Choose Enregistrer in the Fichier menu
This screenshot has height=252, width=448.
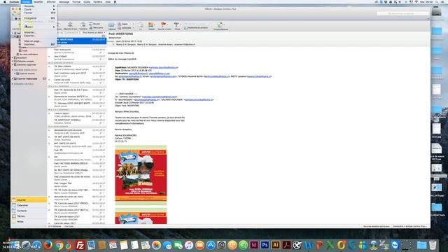(x=38, y=18)
